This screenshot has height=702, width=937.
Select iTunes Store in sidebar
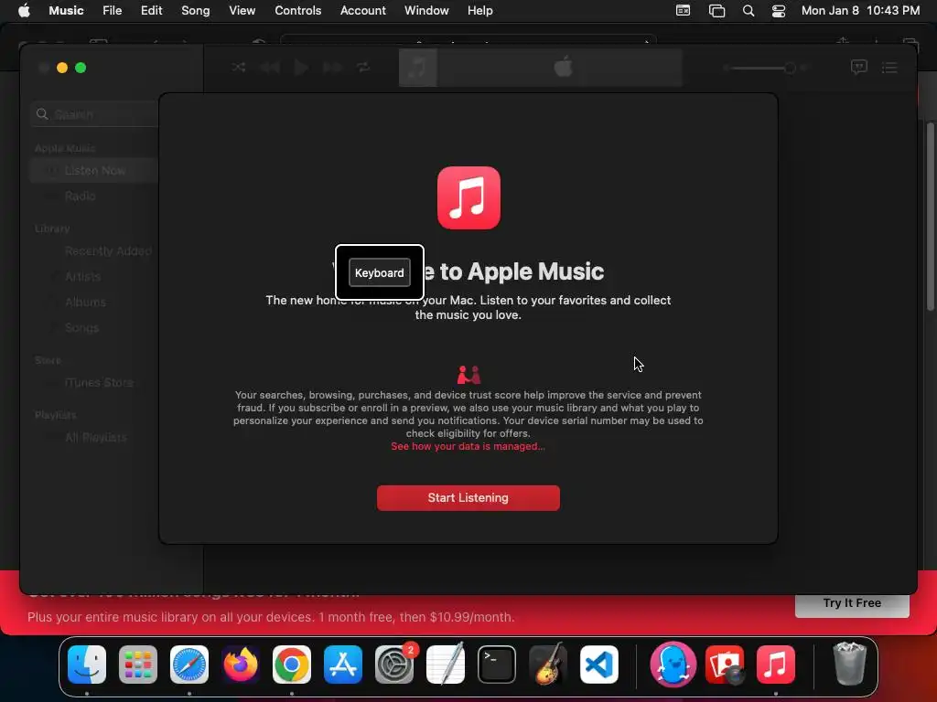click(x=99, y=383)
